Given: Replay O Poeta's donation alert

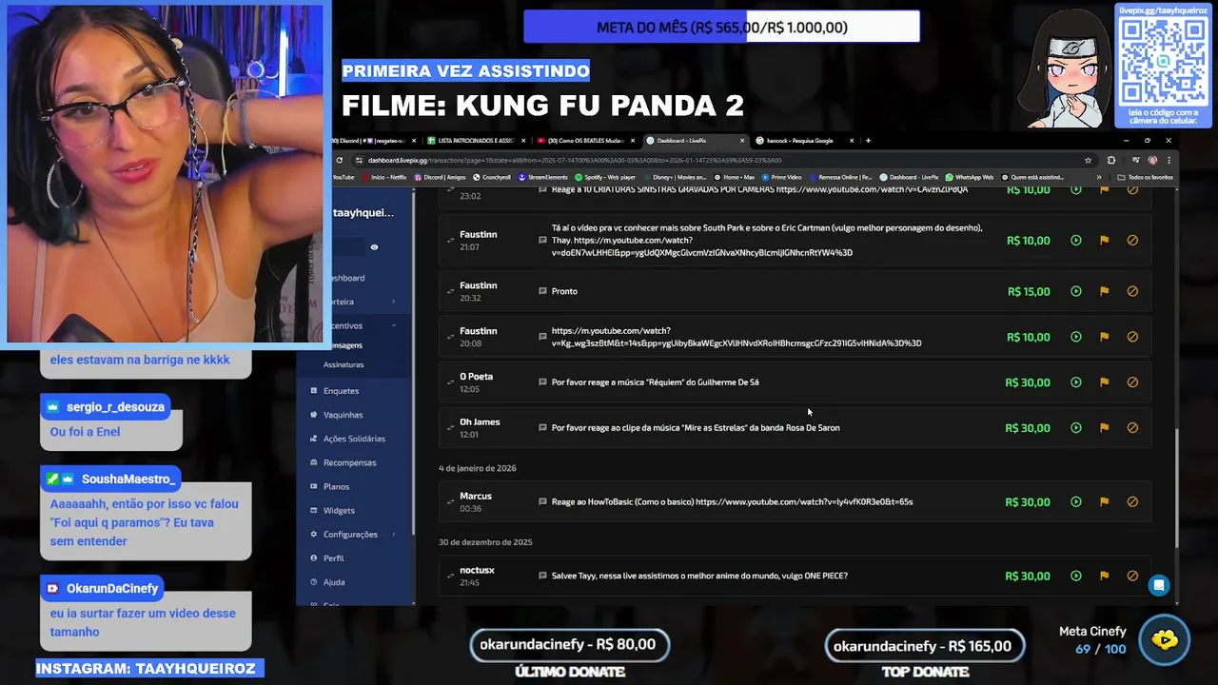Looking at the screenshot, I should pos(1075,382).
